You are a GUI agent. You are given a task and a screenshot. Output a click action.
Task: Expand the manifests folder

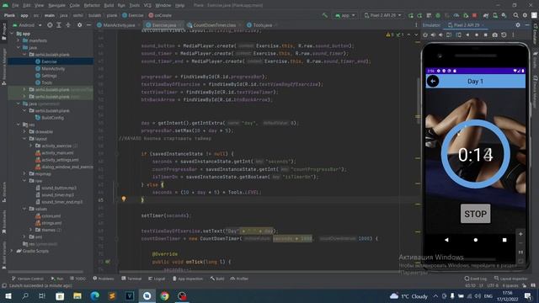19,40
